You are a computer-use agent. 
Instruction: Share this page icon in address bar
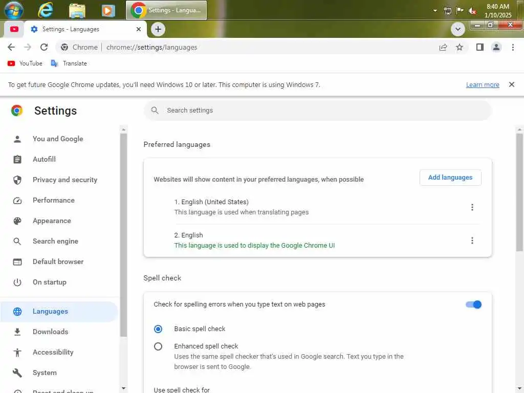point(443,47)
